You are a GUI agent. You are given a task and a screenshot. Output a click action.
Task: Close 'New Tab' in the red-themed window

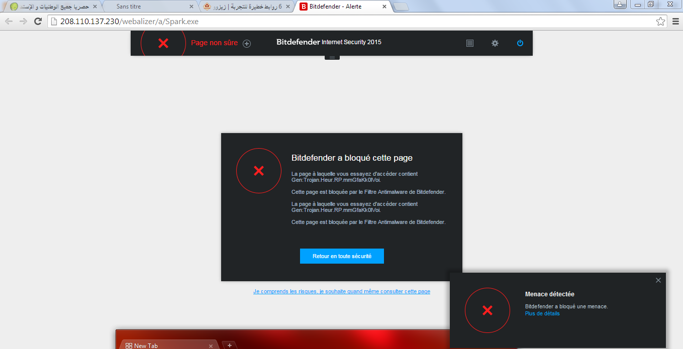pos(211,346)
